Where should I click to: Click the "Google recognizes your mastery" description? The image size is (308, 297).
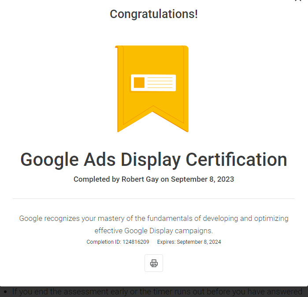154,224
